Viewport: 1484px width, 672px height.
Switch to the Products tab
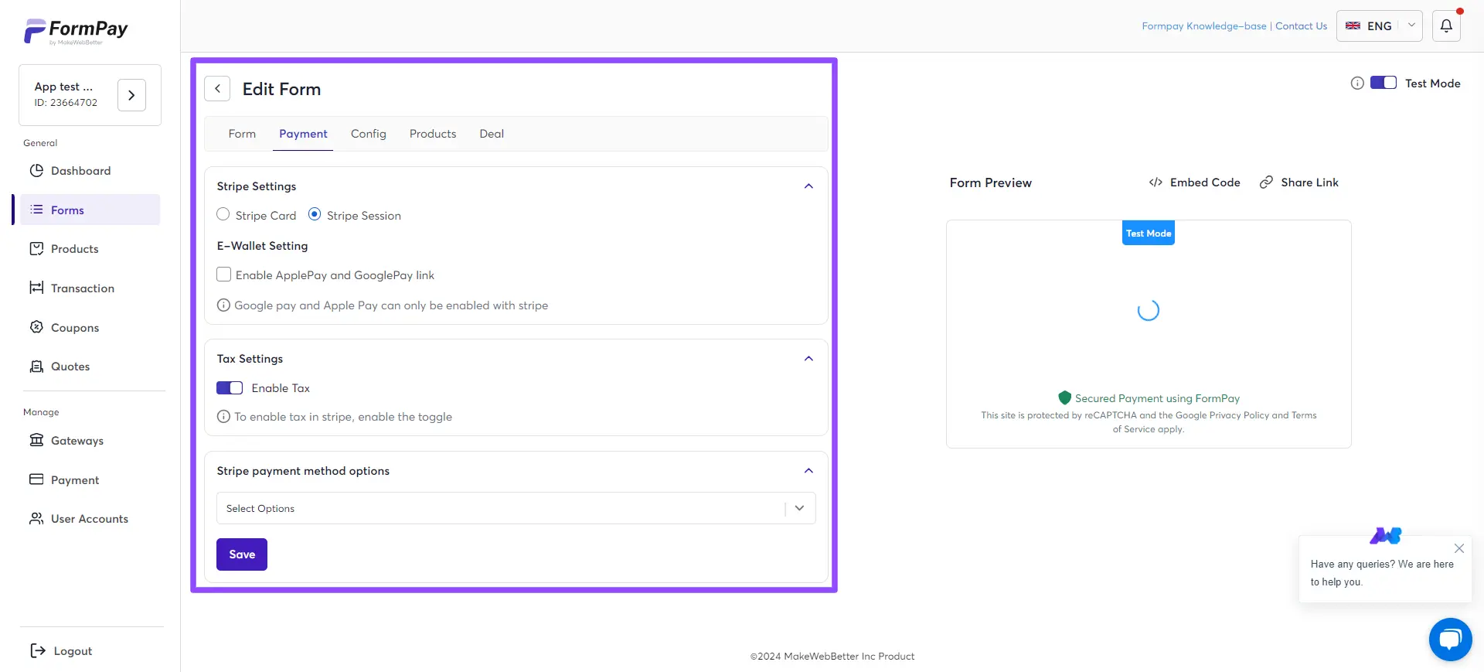pos(432,134)
